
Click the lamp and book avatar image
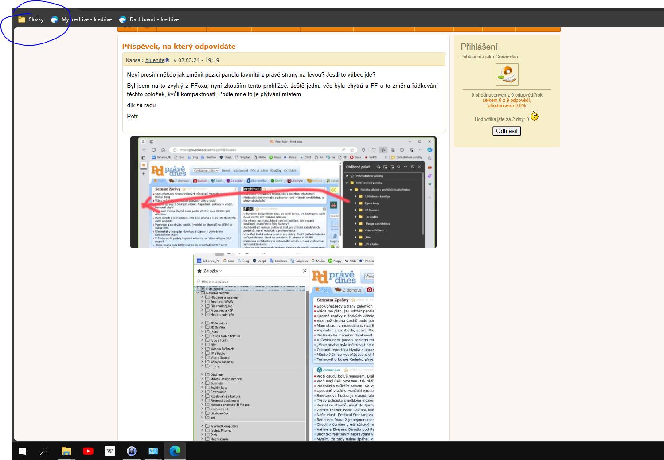(507, 74)
